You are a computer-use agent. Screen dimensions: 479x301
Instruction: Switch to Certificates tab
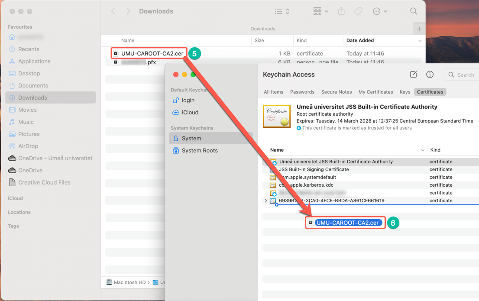pyautogui.click(x=430, y=92)
